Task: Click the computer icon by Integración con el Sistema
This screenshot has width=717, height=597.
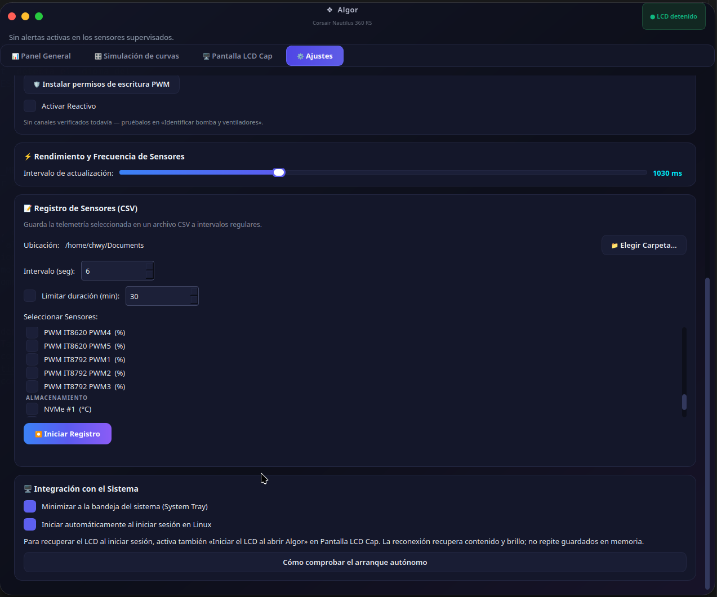Action: click(28, 489)
